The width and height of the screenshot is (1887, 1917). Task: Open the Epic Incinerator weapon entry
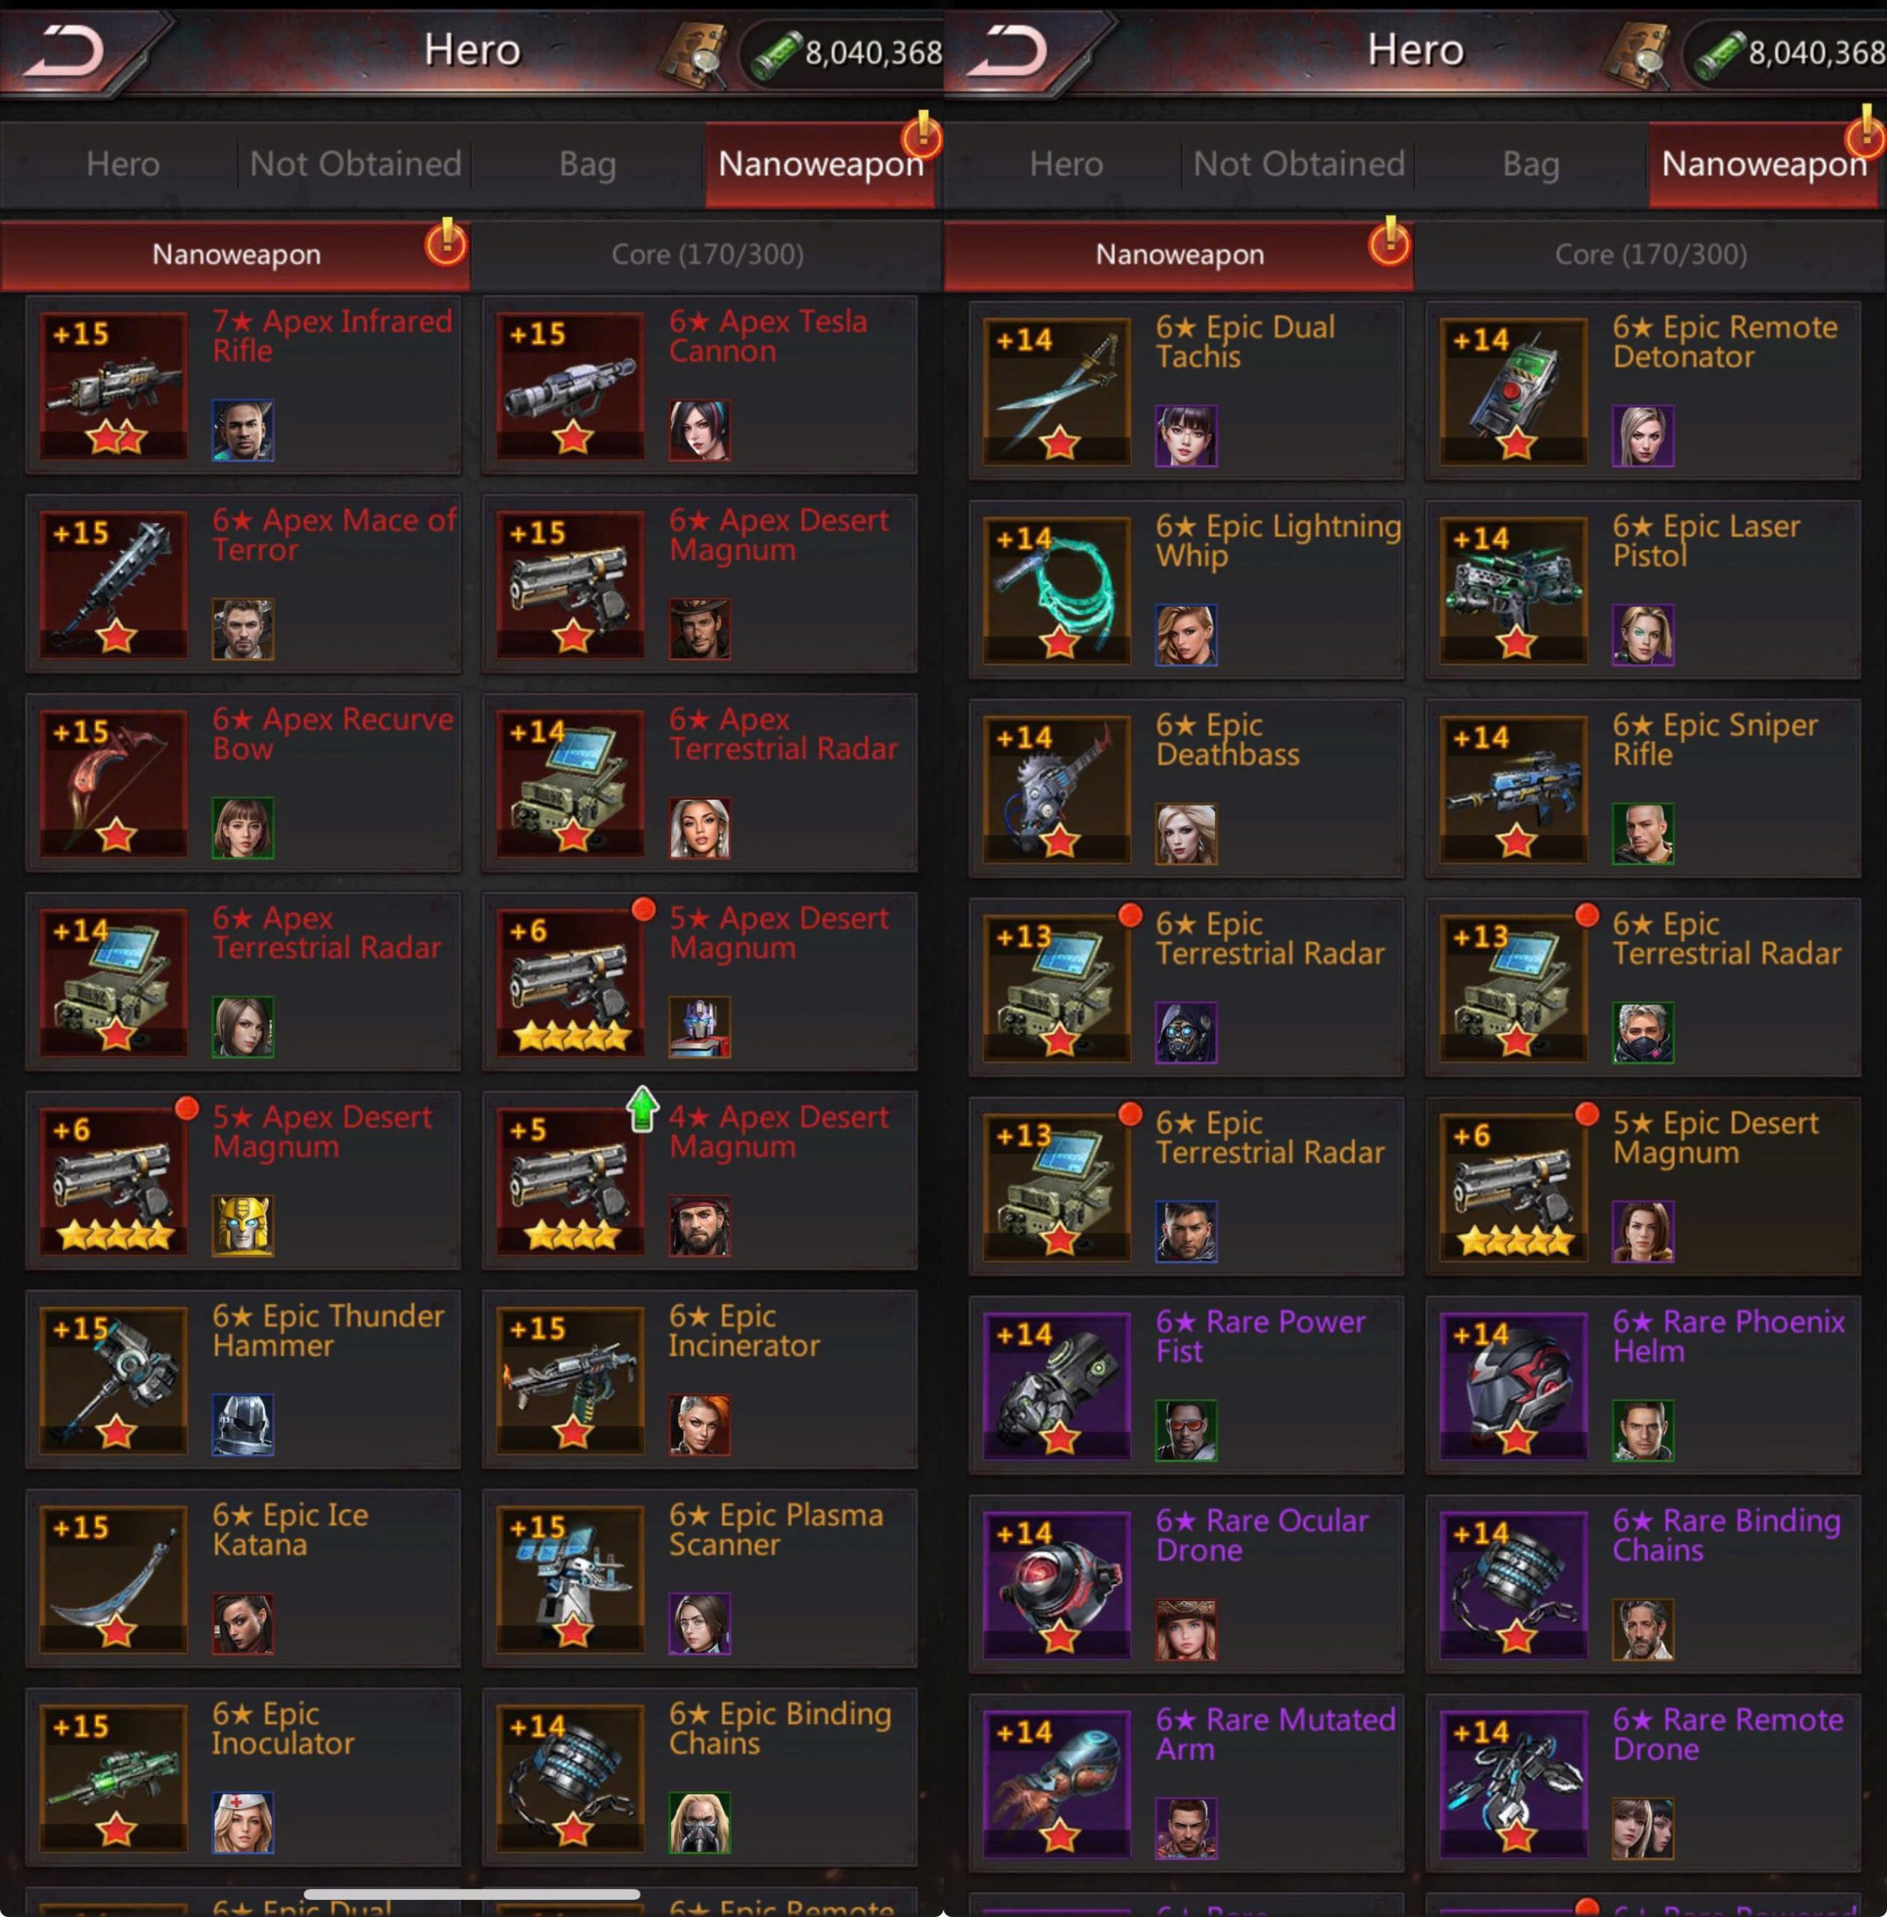coord(699,1379)
